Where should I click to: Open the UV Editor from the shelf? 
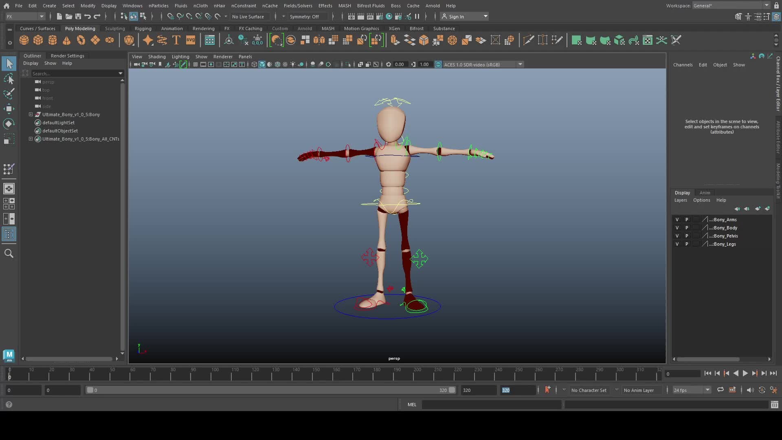(x=209, y=40)
